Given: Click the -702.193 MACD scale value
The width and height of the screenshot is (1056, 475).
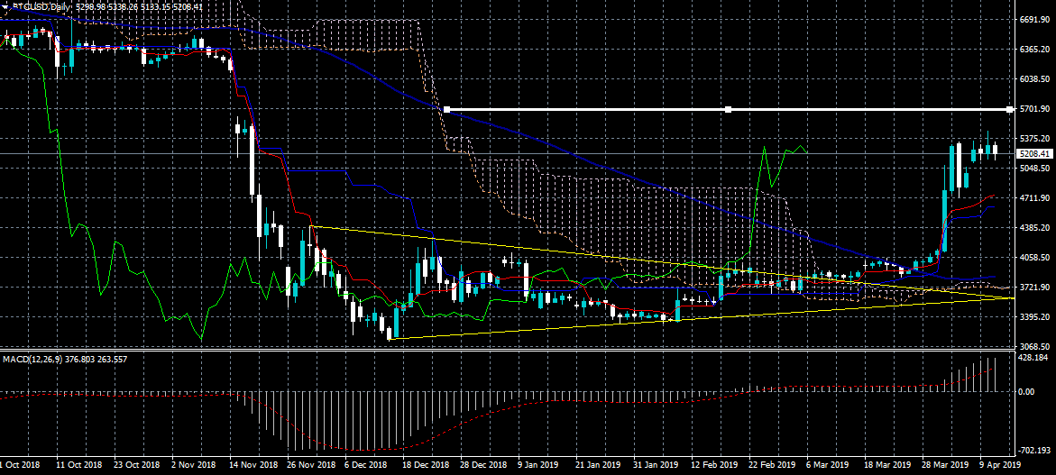Looking at the screenshot, I should pos(1033,450).
